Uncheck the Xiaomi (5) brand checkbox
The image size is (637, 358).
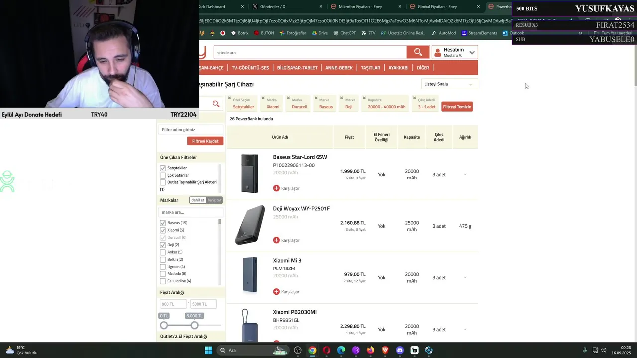[163, 230]
